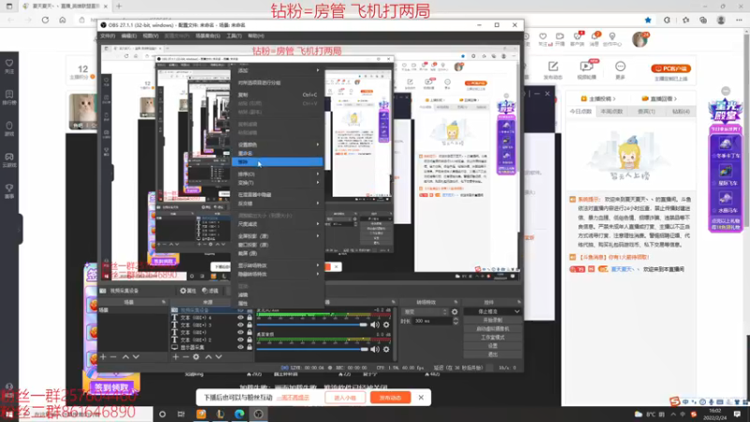Viewport: 750px width, 422px height.
Task: Click browser refresh button
Action: pos(45,20)
